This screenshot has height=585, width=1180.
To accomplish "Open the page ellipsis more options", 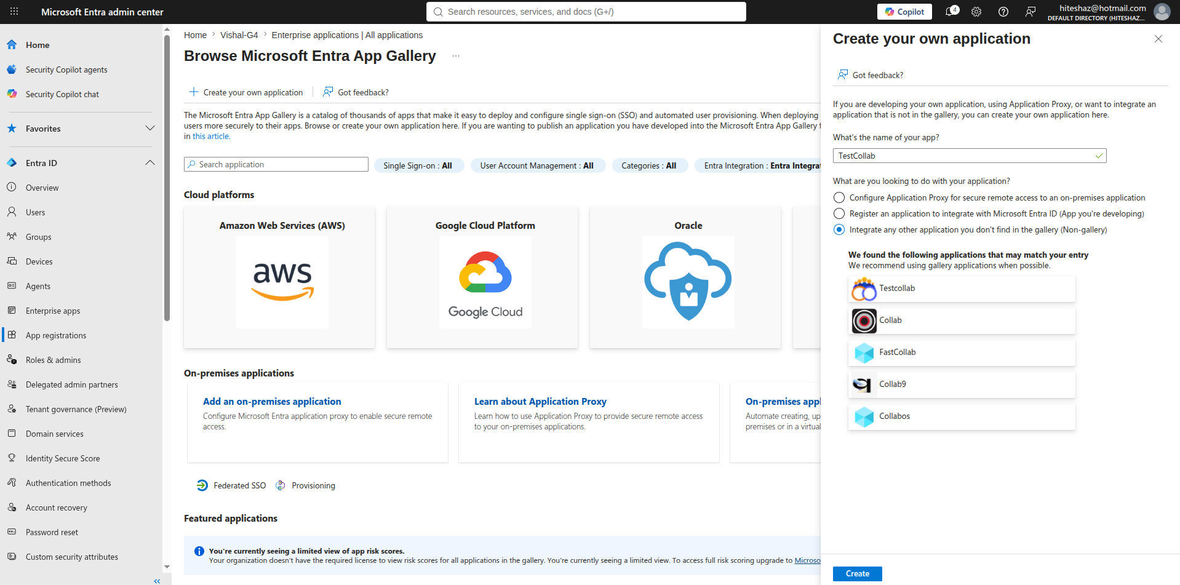I will tap(456, 56).
